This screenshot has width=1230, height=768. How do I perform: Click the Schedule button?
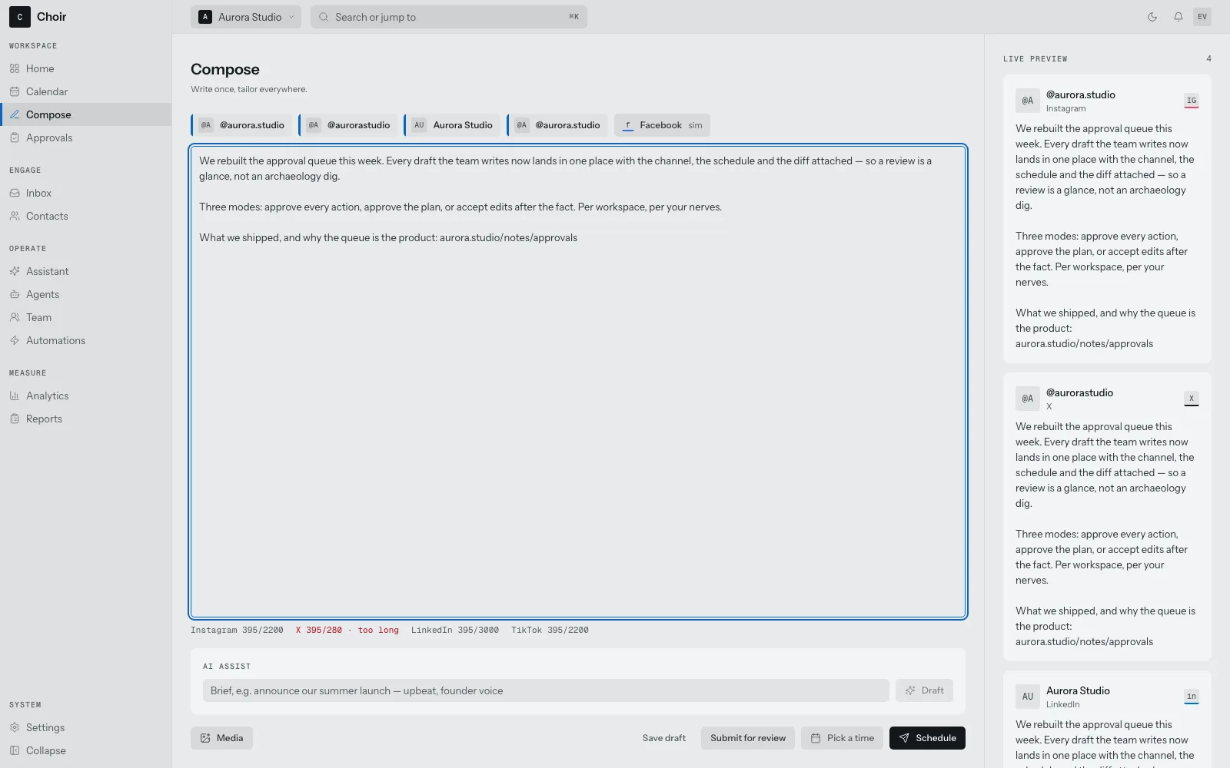click(x=927, y=738)
